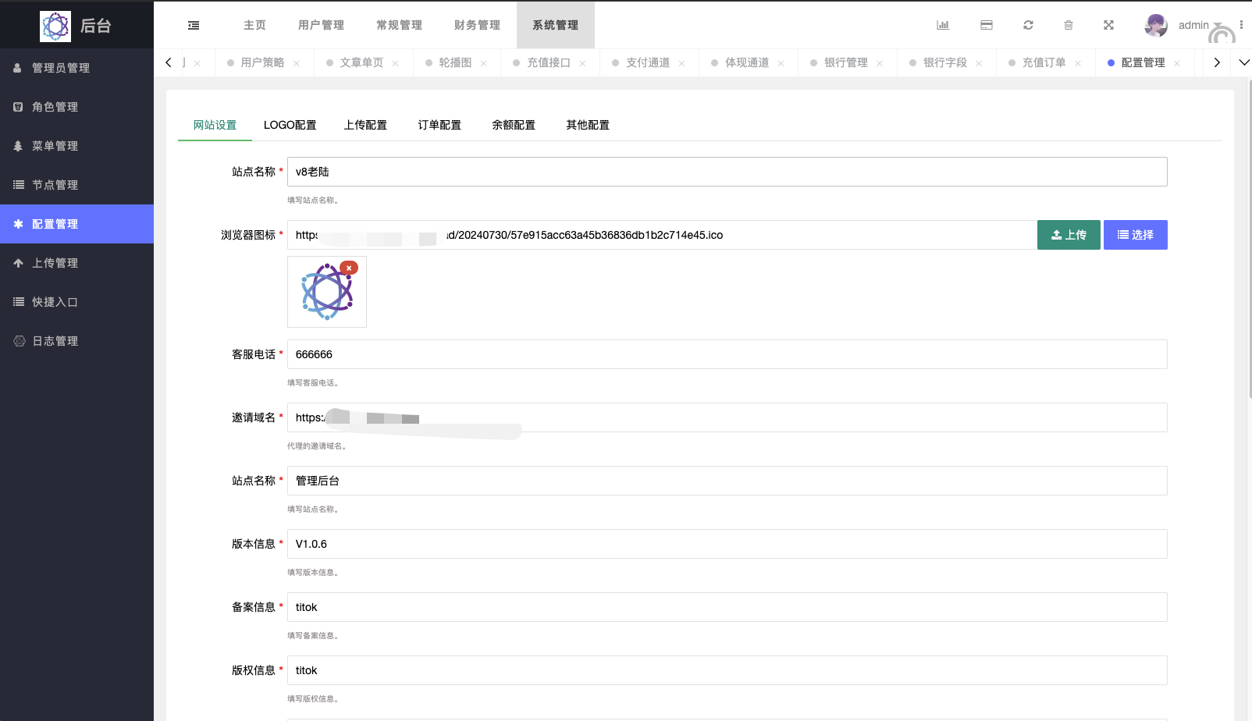Image resolution: width=1252 pixels, height=721 pixels.
Task: Click the bar chart icon in header
Action: click(x=943, y=25)
